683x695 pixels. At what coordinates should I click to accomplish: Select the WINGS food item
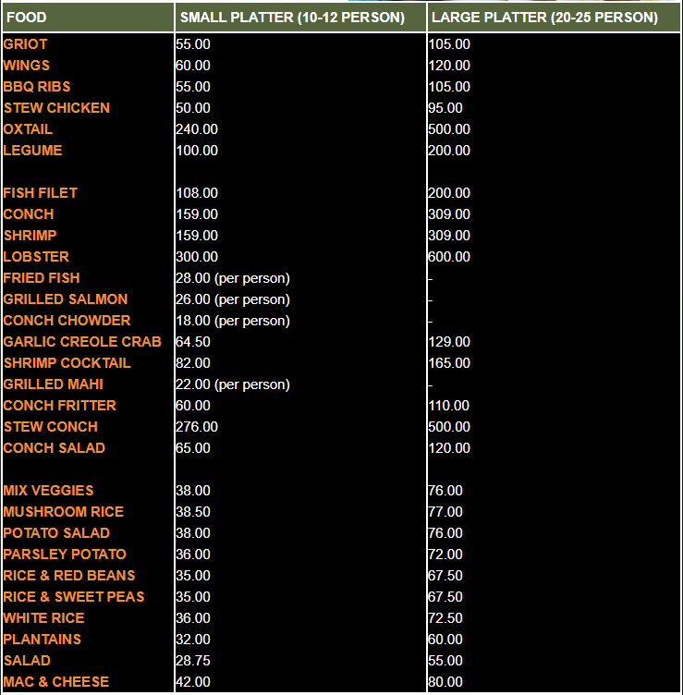click(27, 66)
